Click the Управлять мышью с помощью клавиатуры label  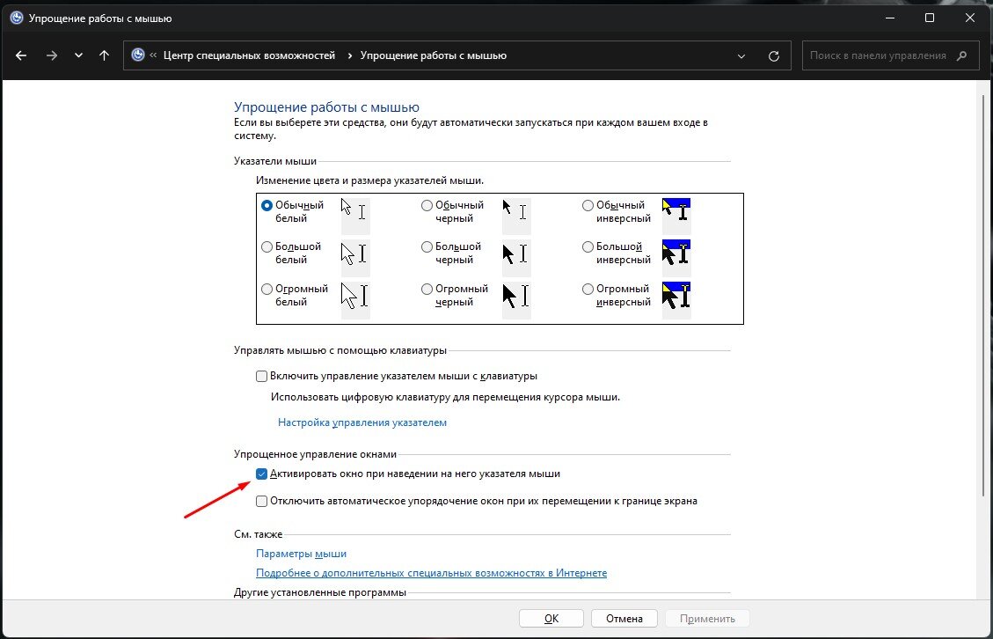pyautogui.click(x=340, y=350)
